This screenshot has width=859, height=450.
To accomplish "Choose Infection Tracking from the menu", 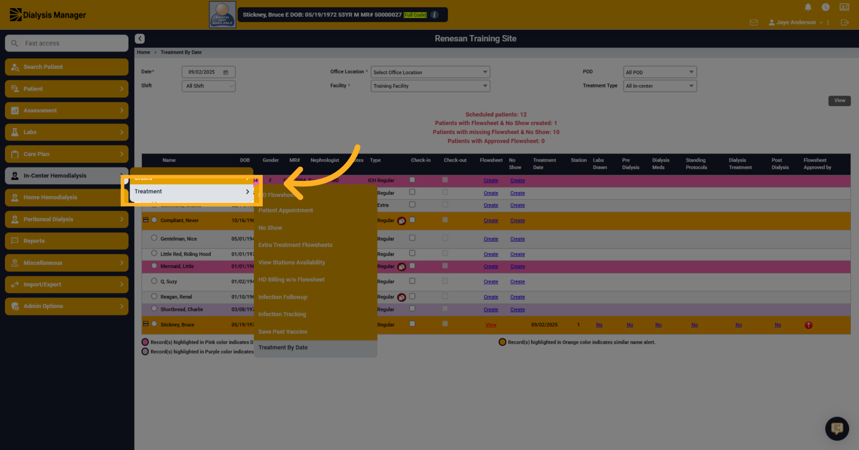I will pyautogui.click(x=282, y=314).
